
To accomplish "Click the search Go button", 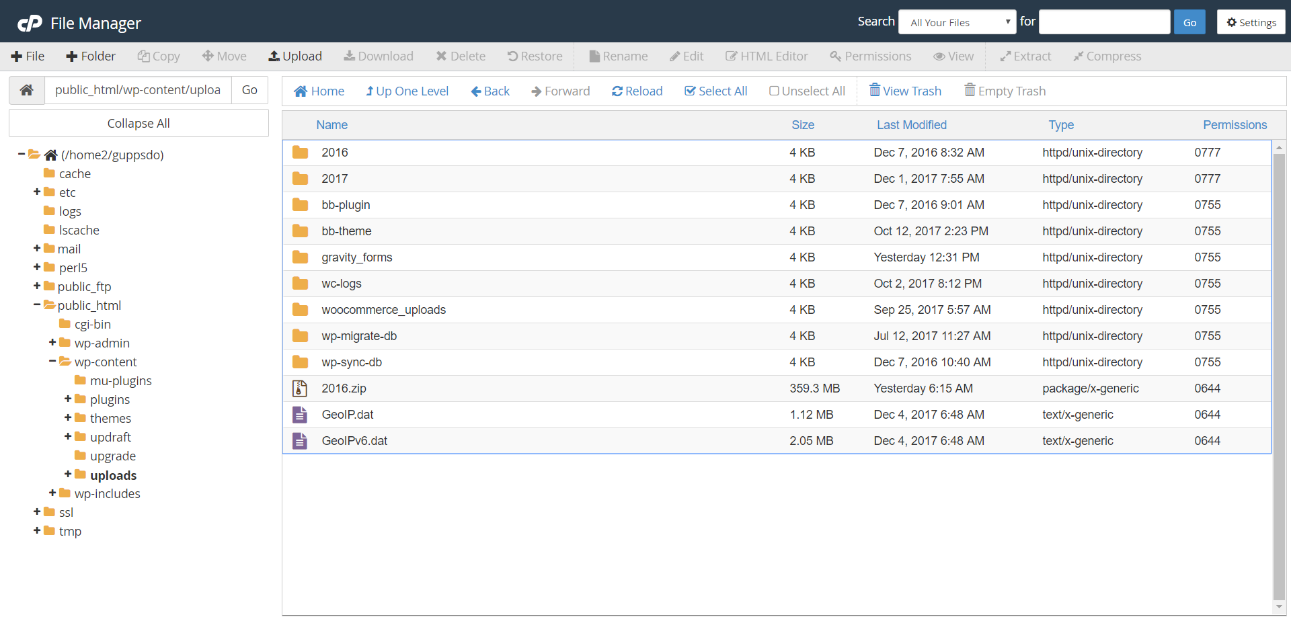I will click(x=1189, y=22).
